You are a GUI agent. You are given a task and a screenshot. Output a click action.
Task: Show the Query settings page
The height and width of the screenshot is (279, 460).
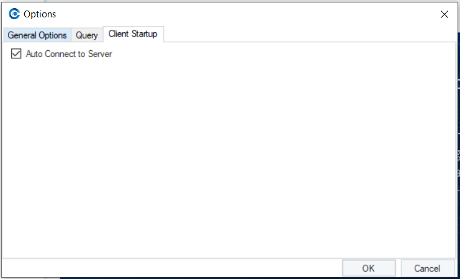click(87, 35)
